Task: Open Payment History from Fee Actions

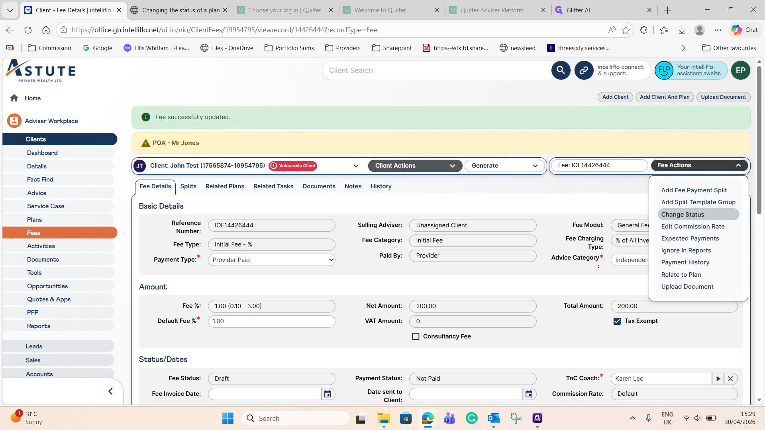Action: (685, 262)
